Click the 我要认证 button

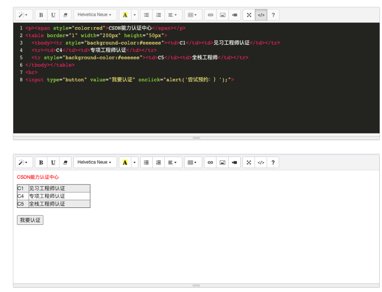[30, 220]
